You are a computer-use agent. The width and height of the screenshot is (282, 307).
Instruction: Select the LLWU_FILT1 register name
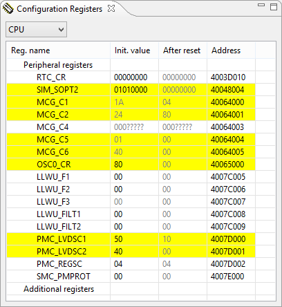59,214
